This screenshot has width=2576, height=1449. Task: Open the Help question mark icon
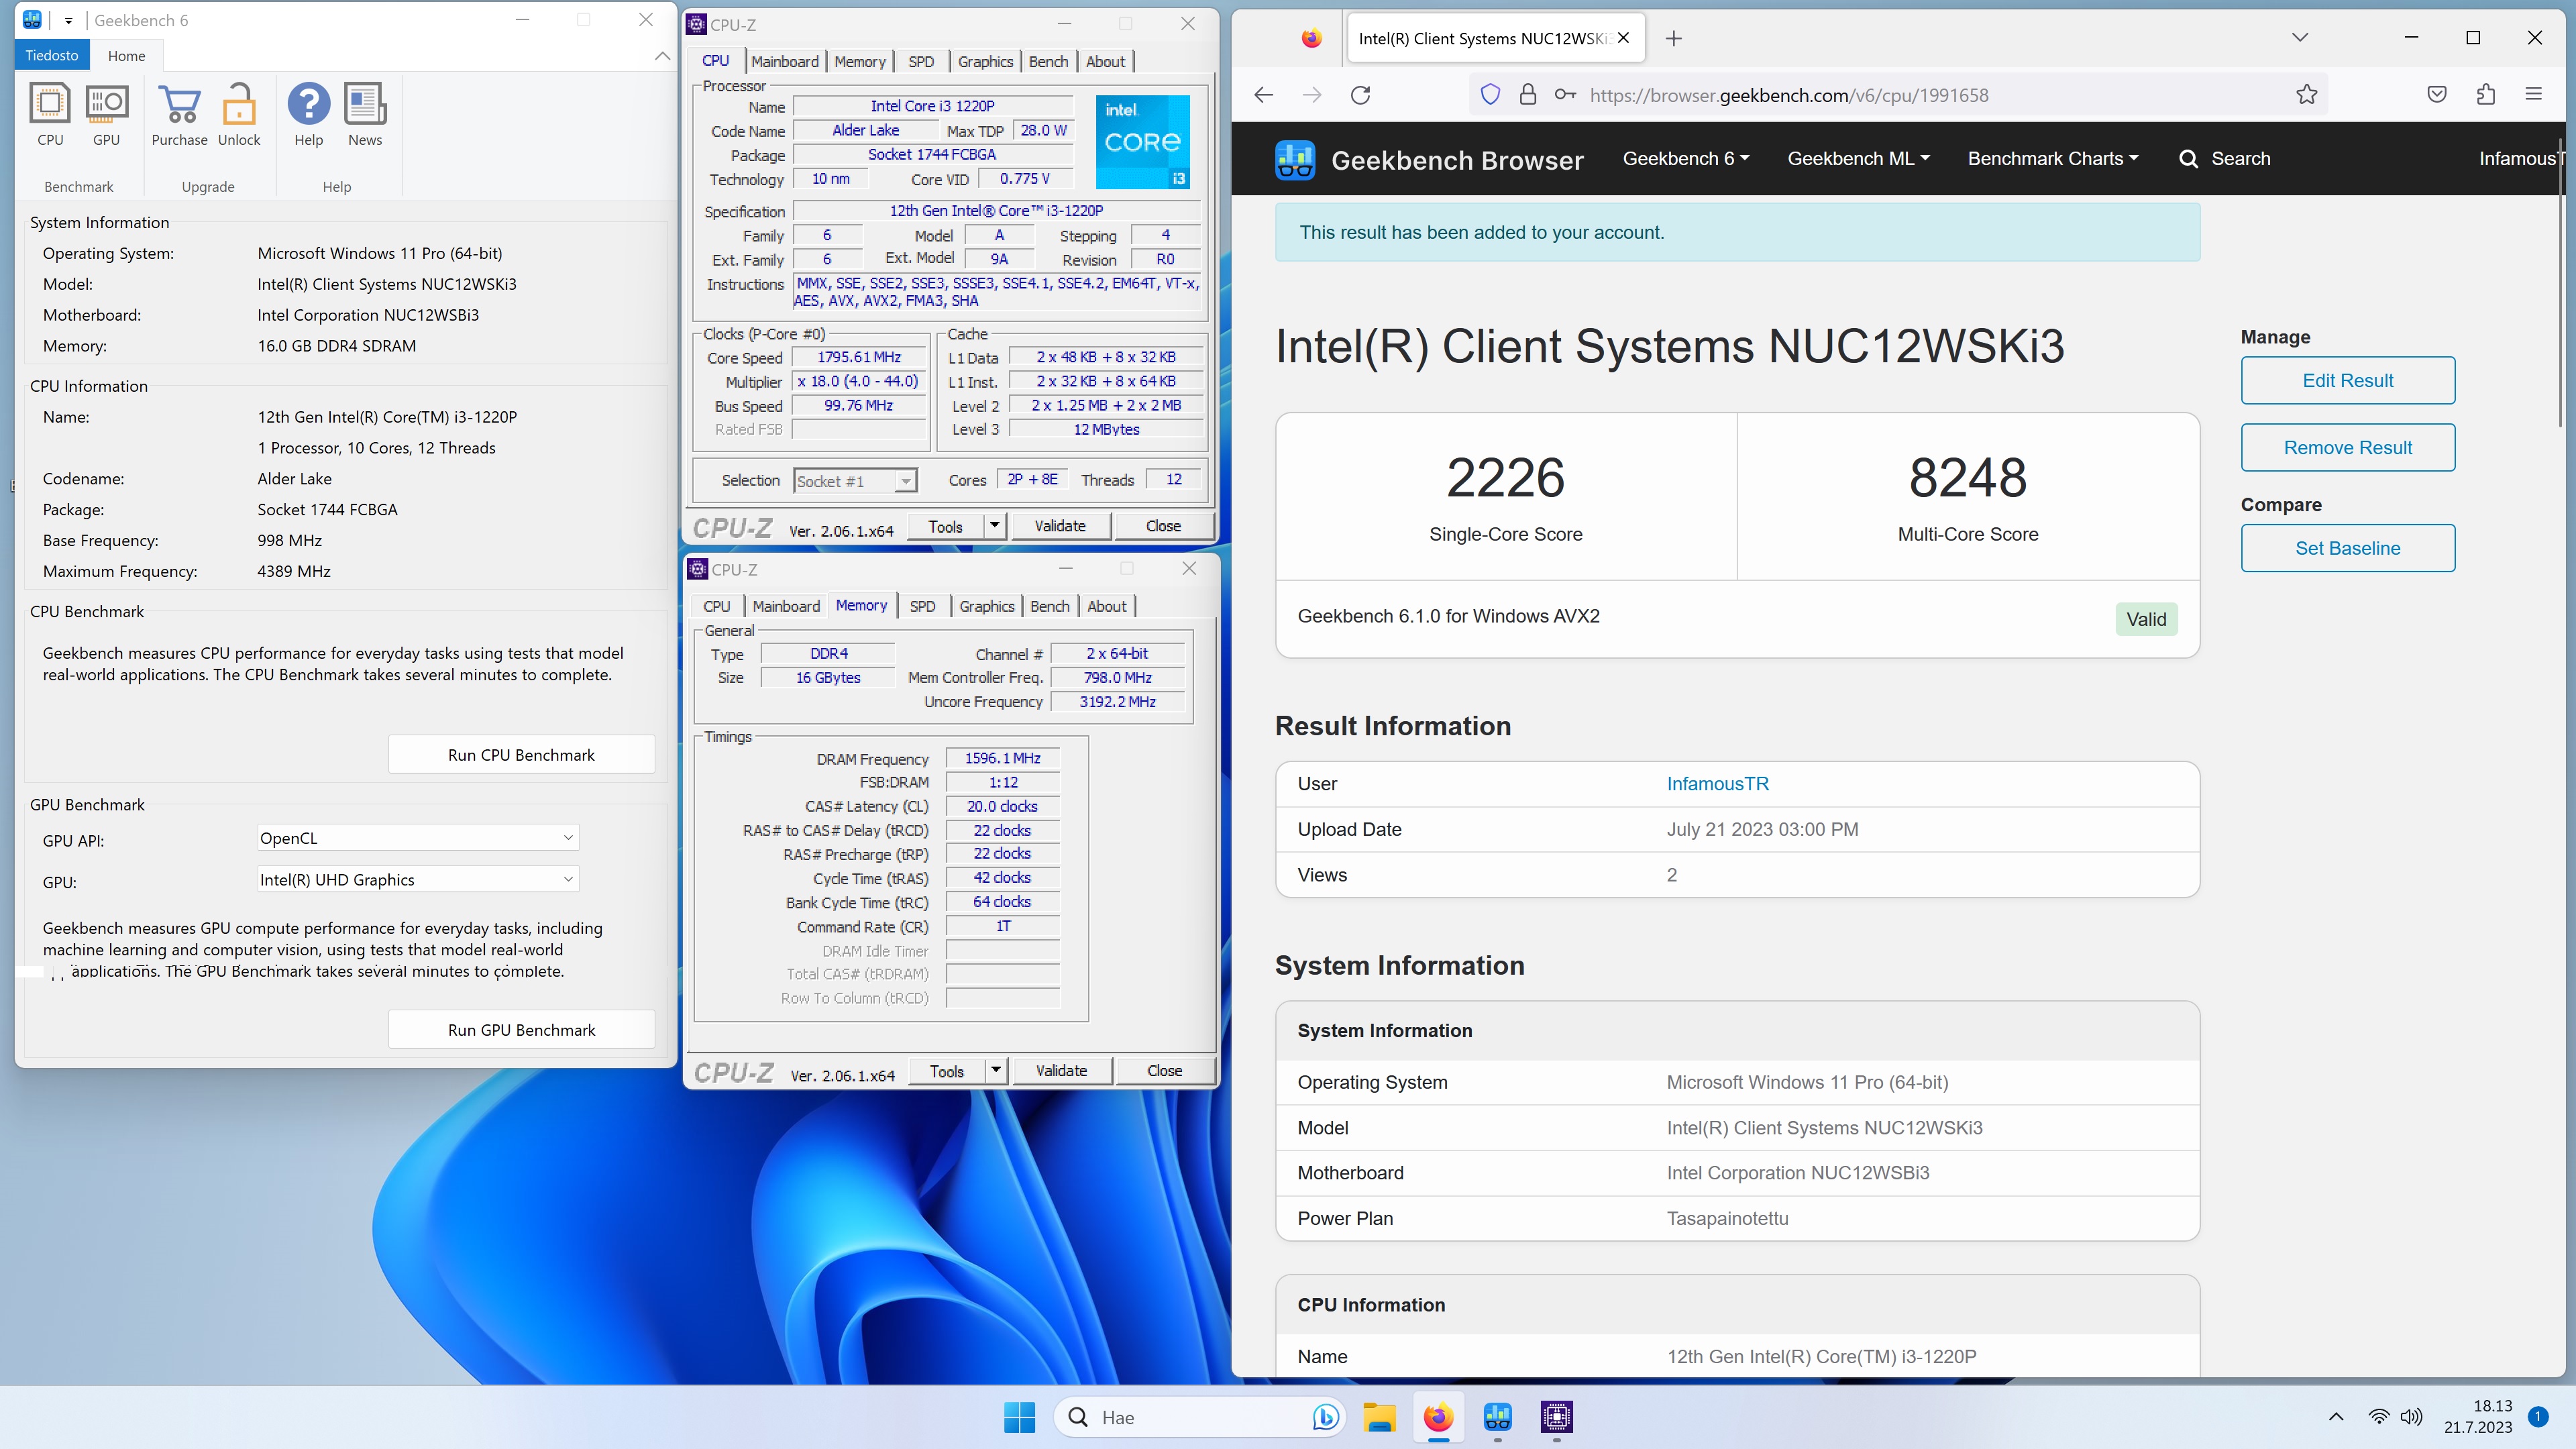309,114
